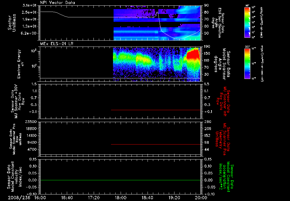Click the "80" sun elevation tick label
Screen dimensions: 290x201
[x=206, y=12]
